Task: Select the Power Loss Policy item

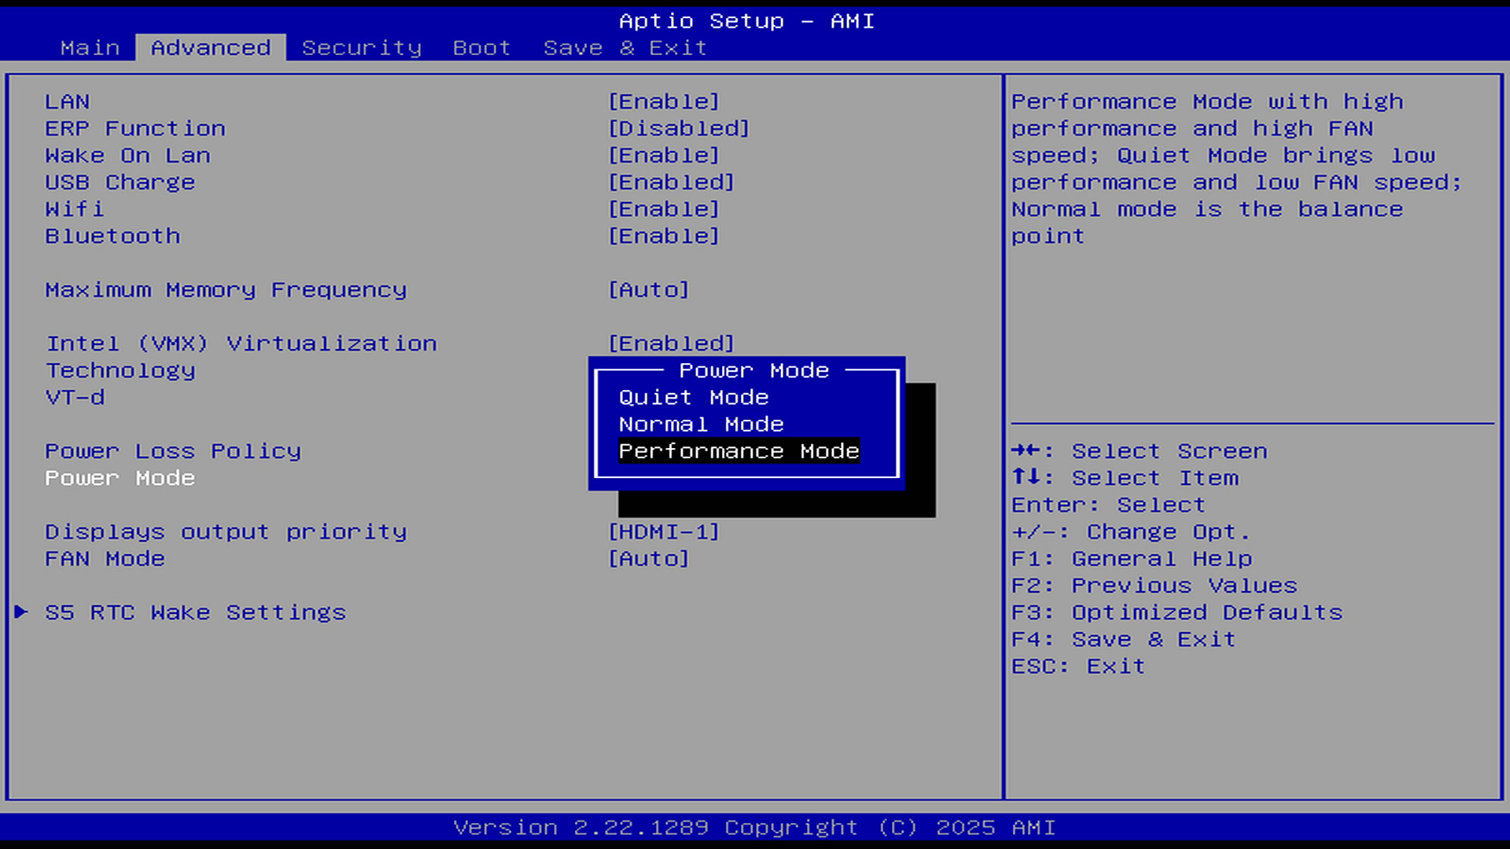Action: click(173, 451)
